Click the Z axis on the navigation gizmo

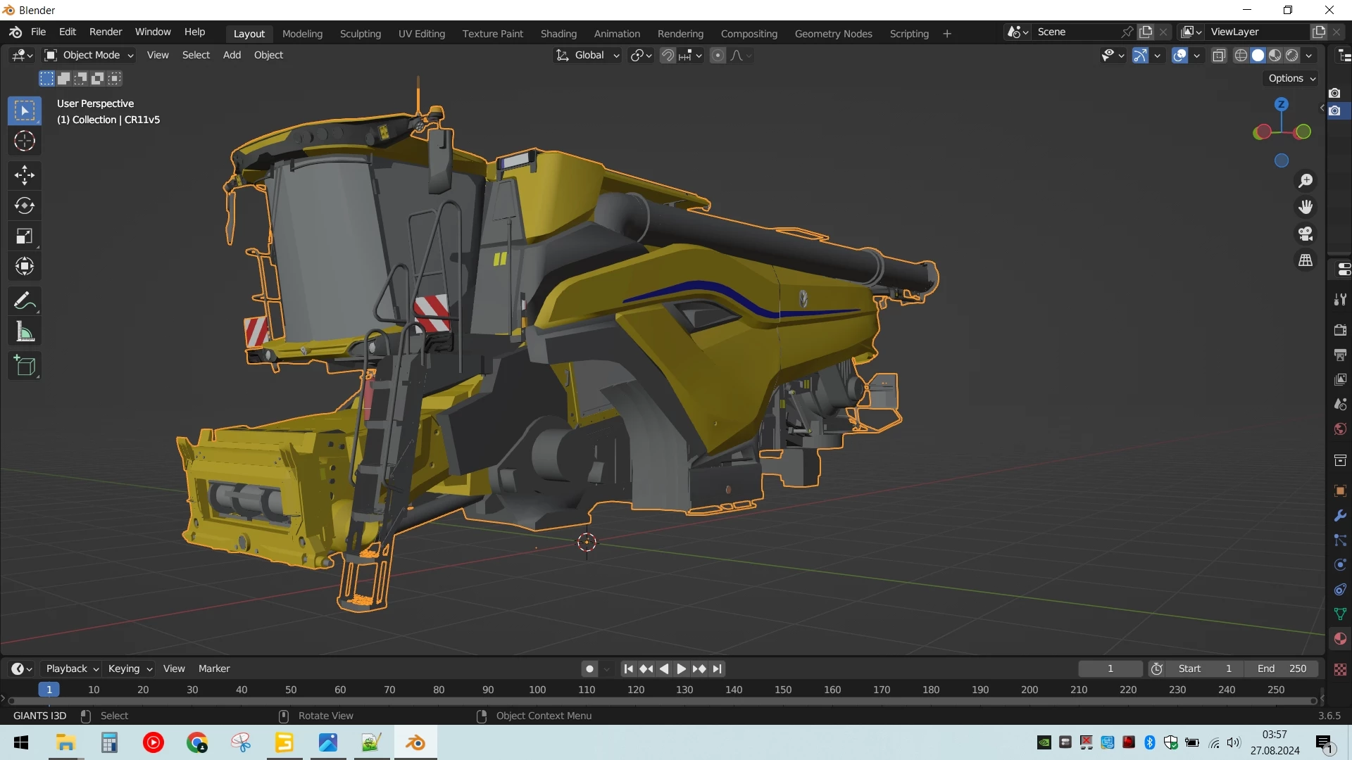coord(1281,103)
